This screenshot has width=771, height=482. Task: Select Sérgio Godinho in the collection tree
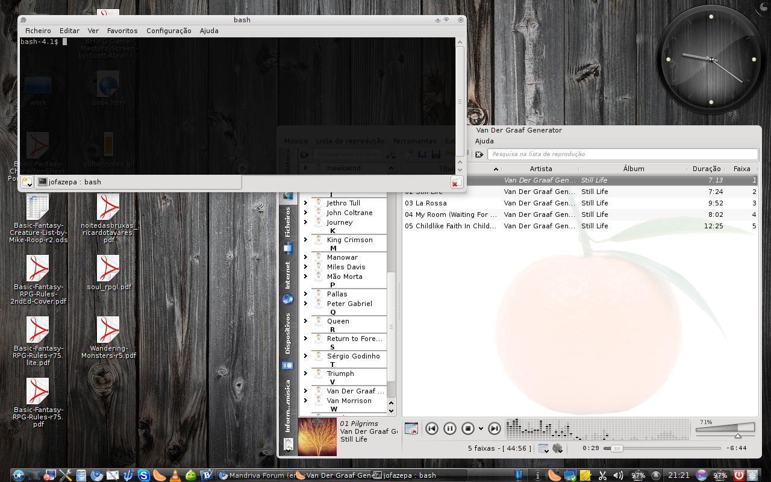coord(353,356)
